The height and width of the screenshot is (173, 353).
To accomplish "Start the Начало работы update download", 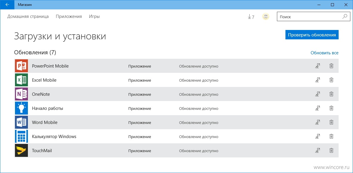I will [x=317, y=108].
